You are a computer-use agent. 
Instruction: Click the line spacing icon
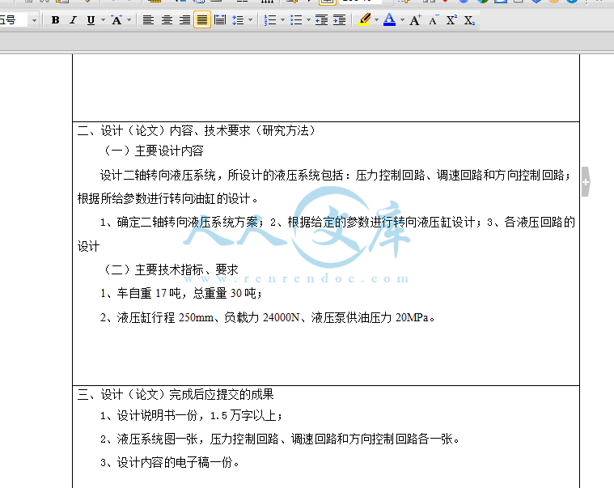coord(238,20)
